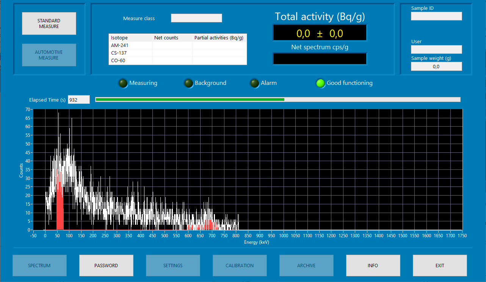This screenshot has width=486, height=282.
Task: Select the Sample weight field
Action: [436, 66]
